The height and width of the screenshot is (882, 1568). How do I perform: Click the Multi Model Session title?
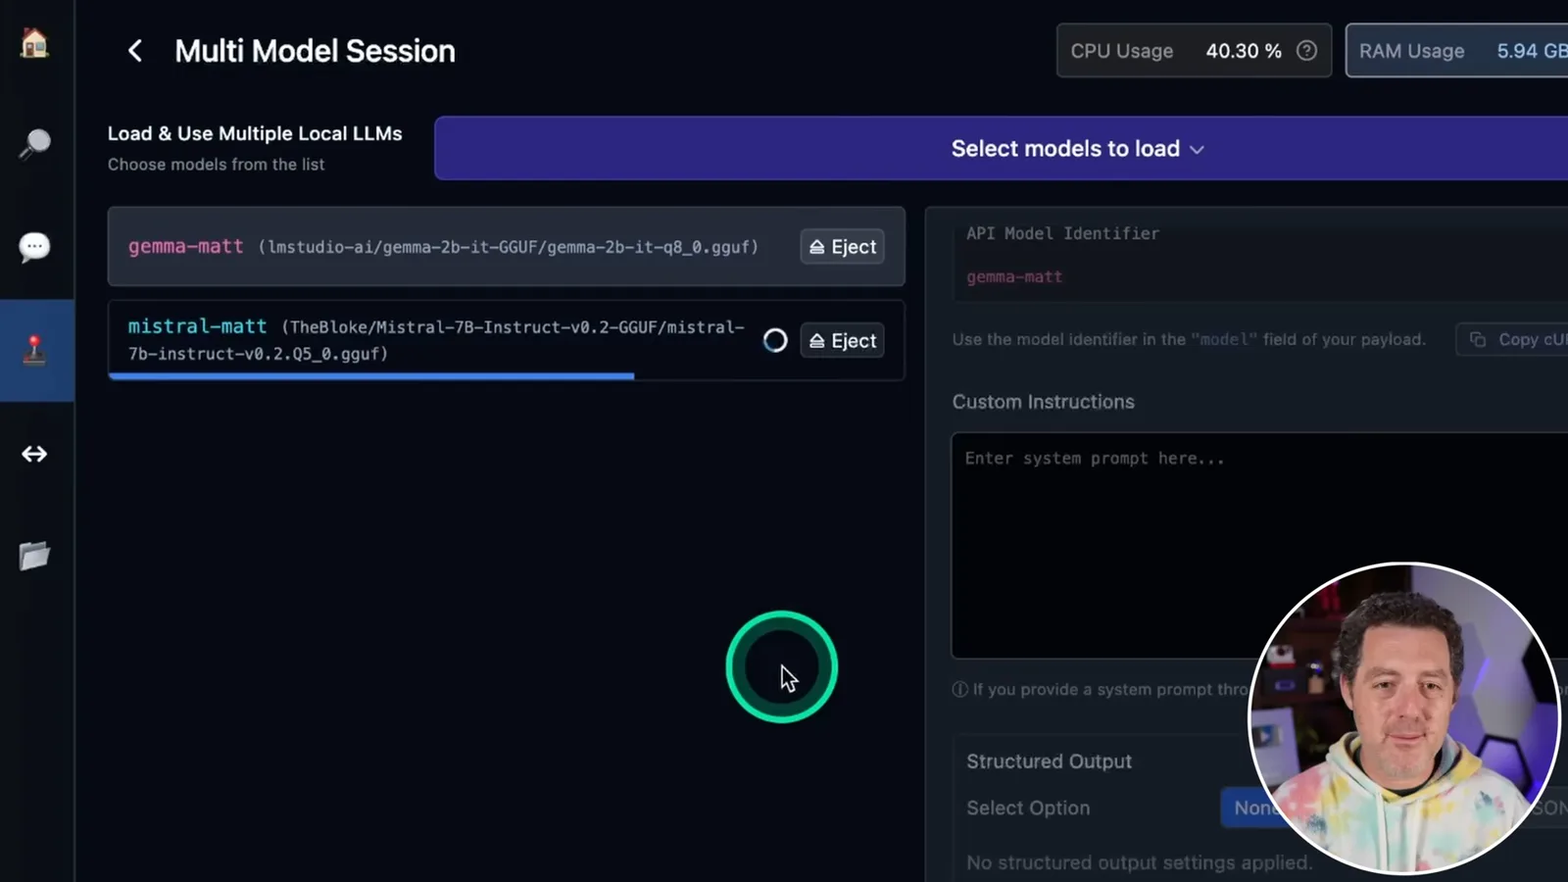315,51
